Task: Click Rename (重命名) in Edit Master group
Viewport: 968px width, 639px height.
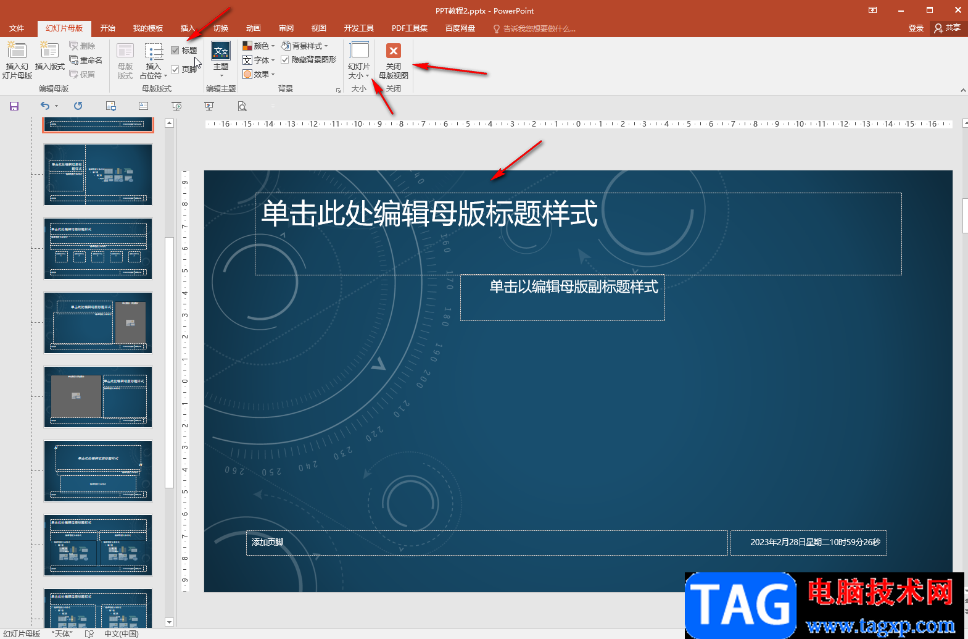Action: (86, 60)
